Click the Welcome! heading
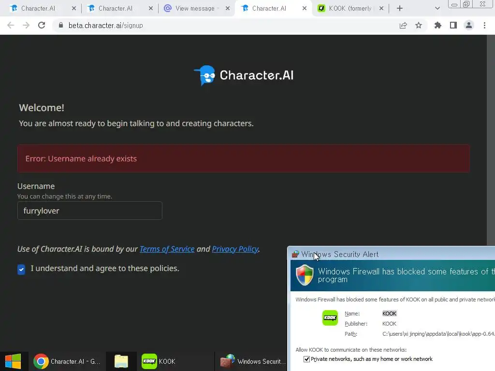The width and height of the screenshot is (495, 371). [x=42, y=108]
